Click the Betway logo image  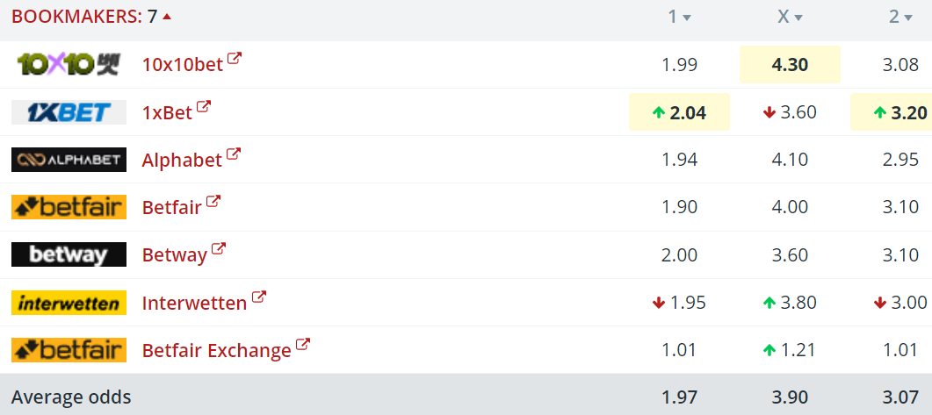click(69, 254)
